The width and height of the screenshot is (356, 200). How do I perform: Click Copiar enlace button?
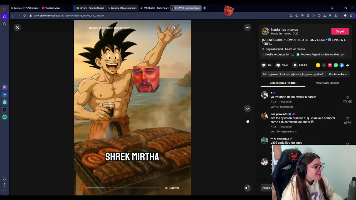click(338, 74)
